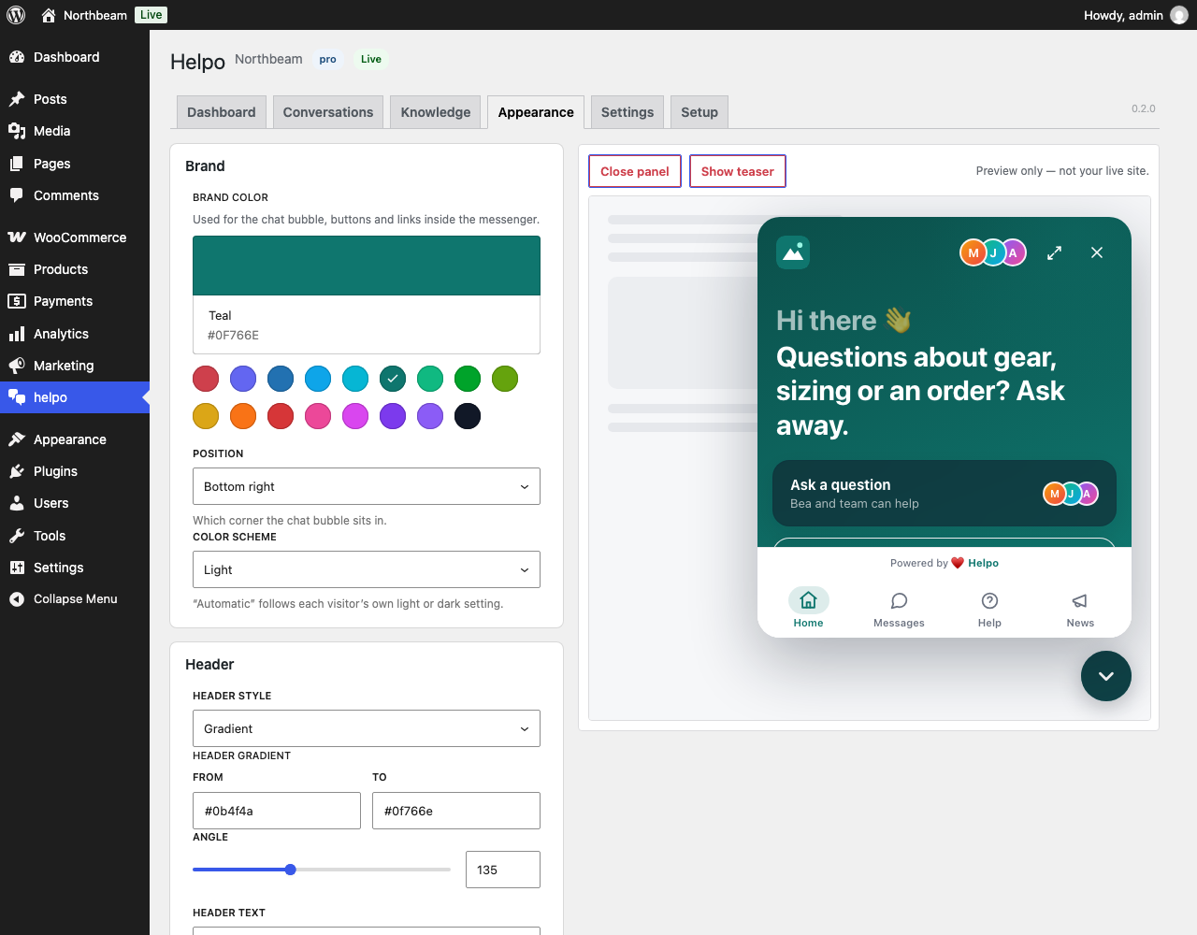
Task: Open Appearance via the paintbrush icon
Action: coord(17,439)
